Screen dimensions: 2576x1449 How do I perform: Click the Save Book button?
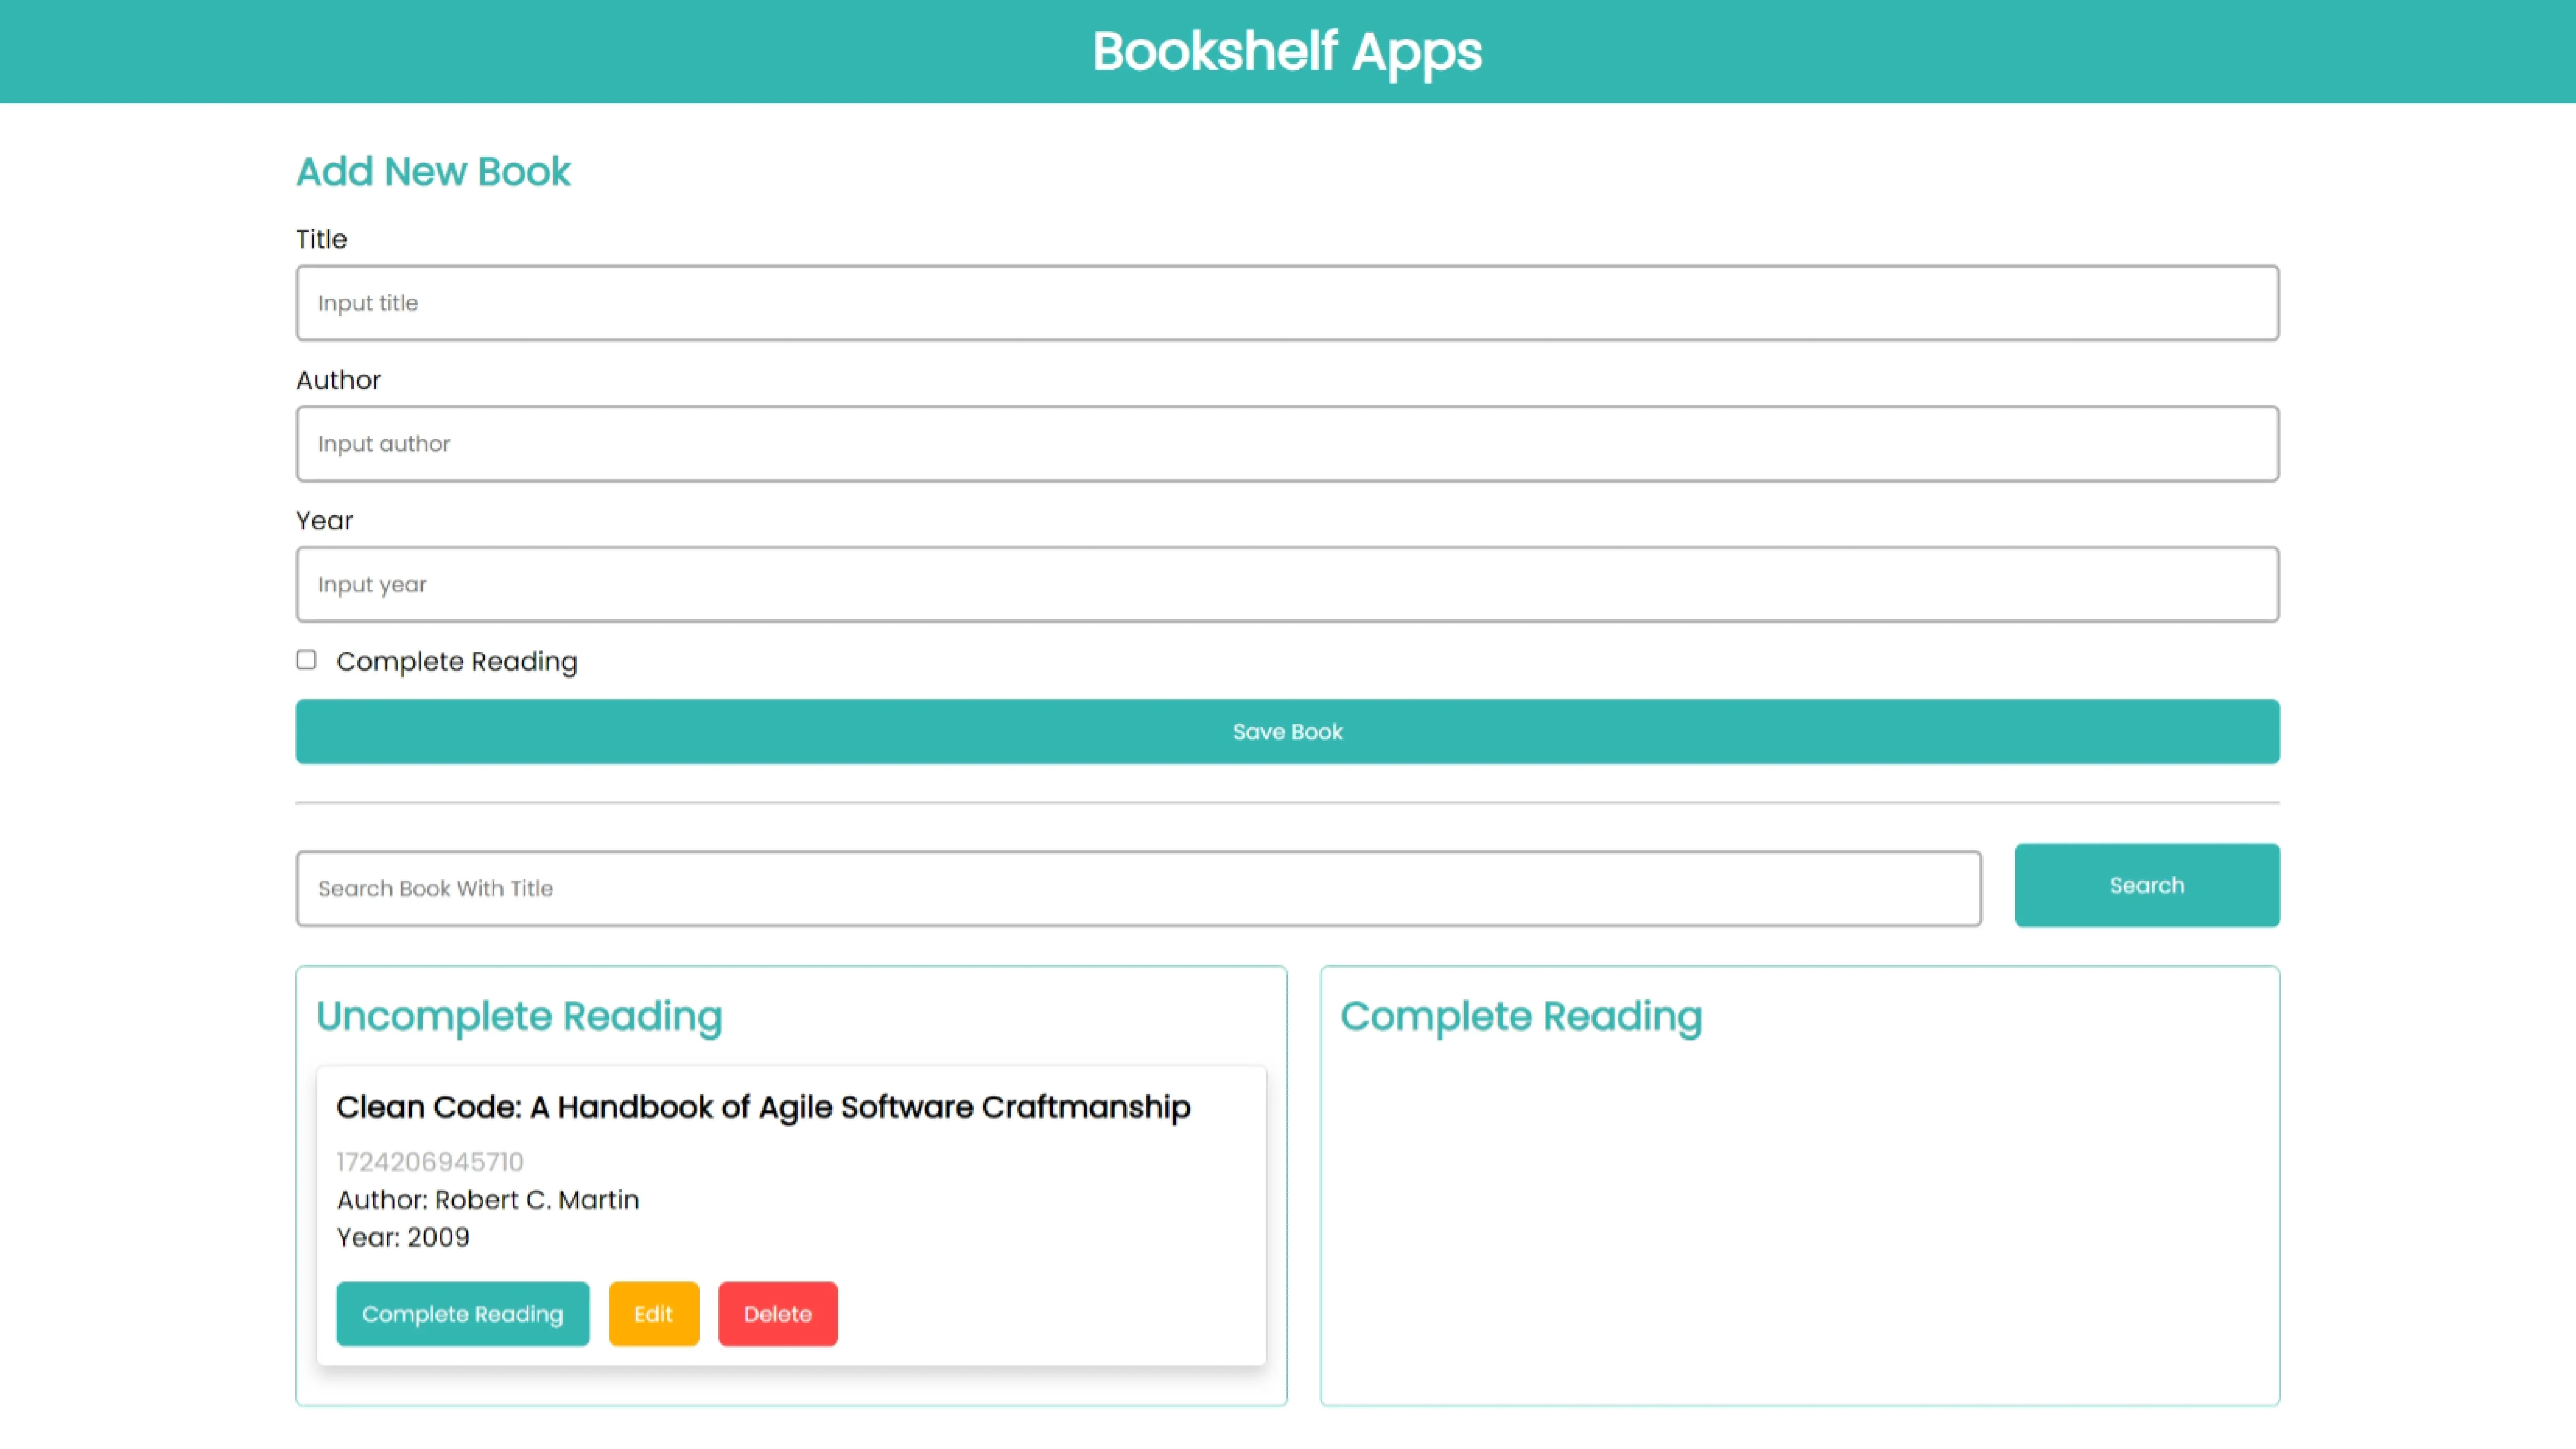pos(1287,732)
